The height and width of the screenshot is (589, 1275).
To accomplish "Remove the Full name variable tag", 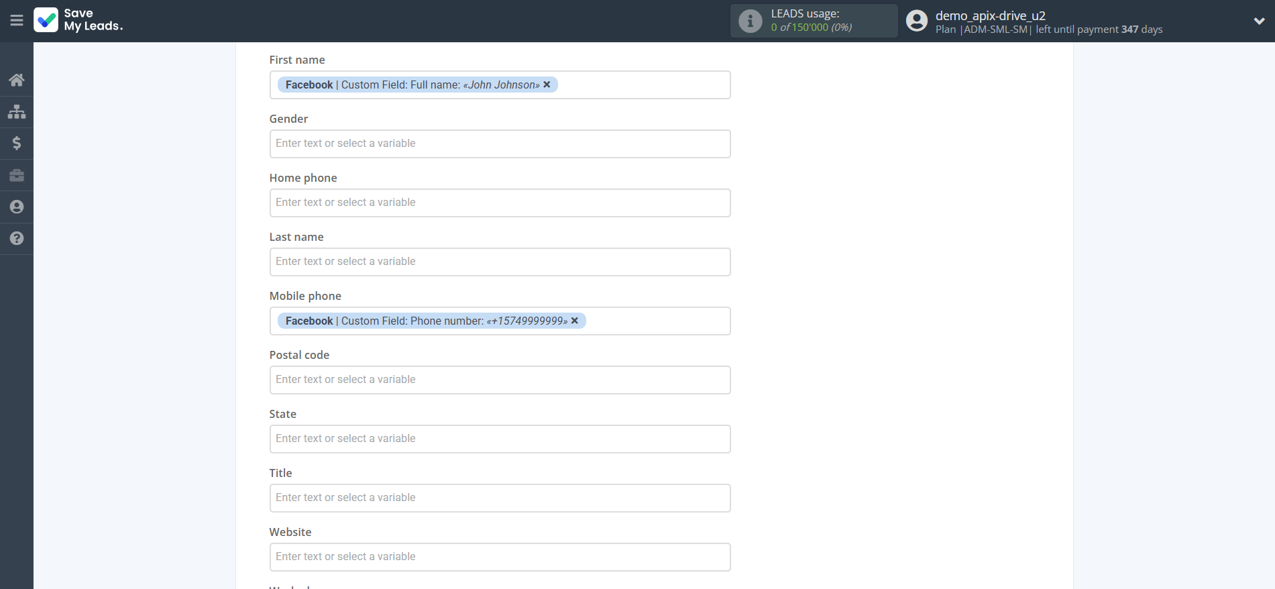I will [x=547, y=85].
